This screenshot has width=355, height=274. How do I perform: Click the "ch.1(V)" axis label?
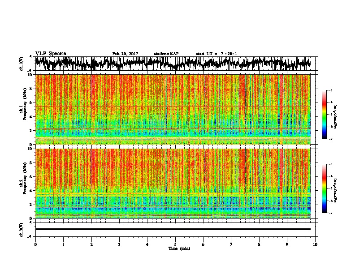pyautogui.click(x=21, y=64)
